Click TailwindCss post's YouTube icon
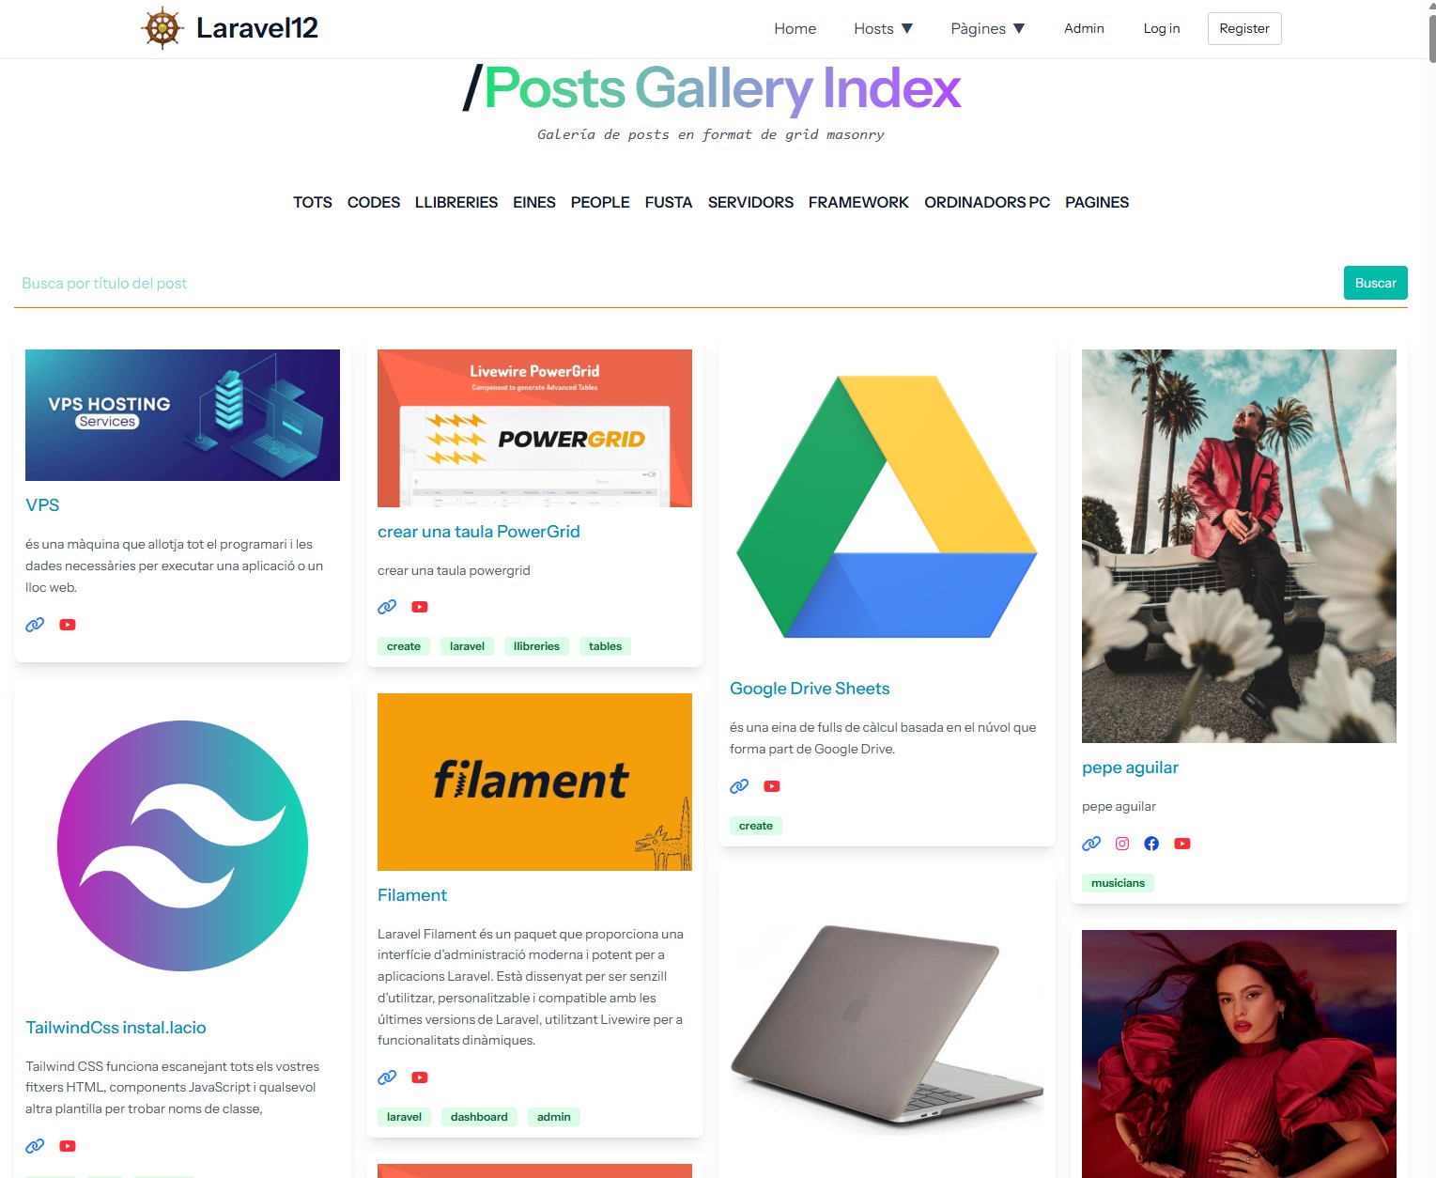1436x1178 pixels. point(68,1146)
